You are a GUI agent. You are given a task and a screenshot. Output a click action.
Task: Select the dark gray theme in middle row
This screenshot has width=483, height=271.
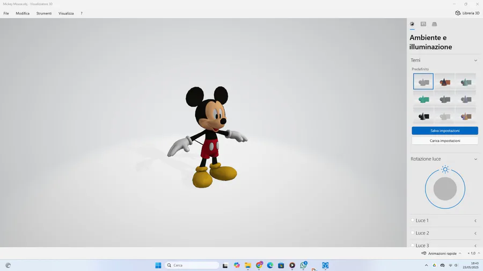tap(444, 99)
